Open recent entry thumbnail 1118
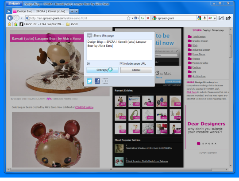 click(x=120, y=101)
